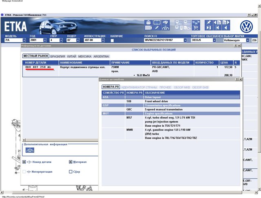Switch to the Бразилия tab
Screen dimensions: 261x198
[x=58, y=57]
